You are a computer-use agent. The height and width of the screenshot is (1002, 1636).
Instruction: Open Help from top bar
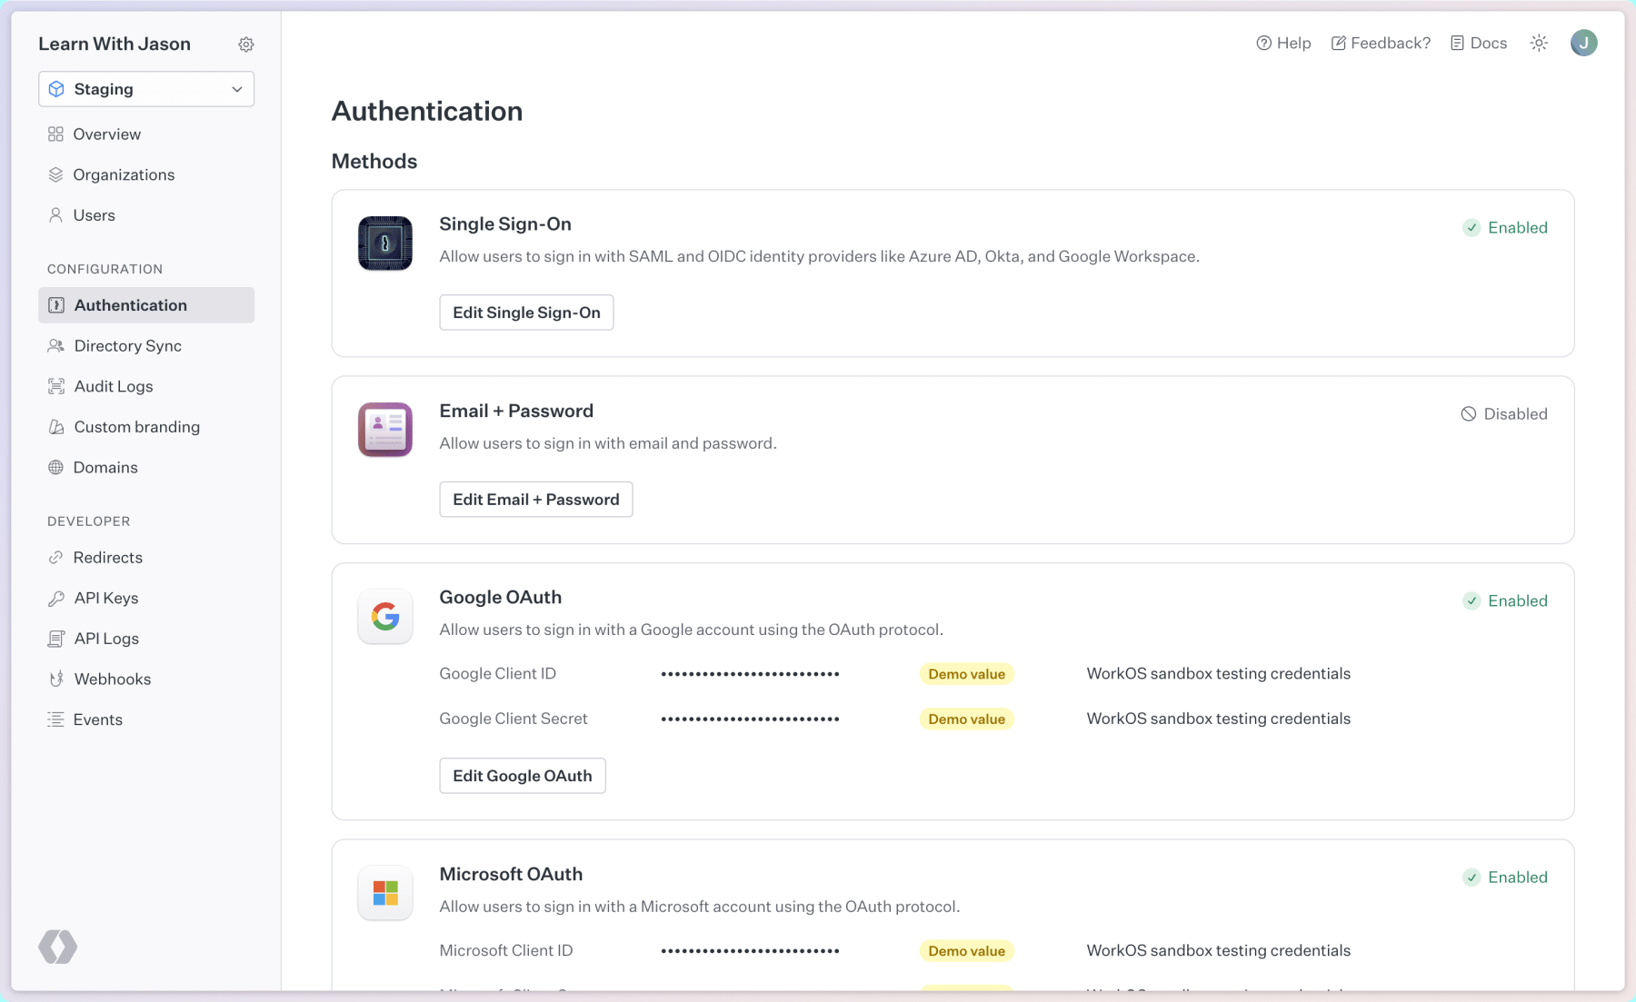coord(1283,43)
